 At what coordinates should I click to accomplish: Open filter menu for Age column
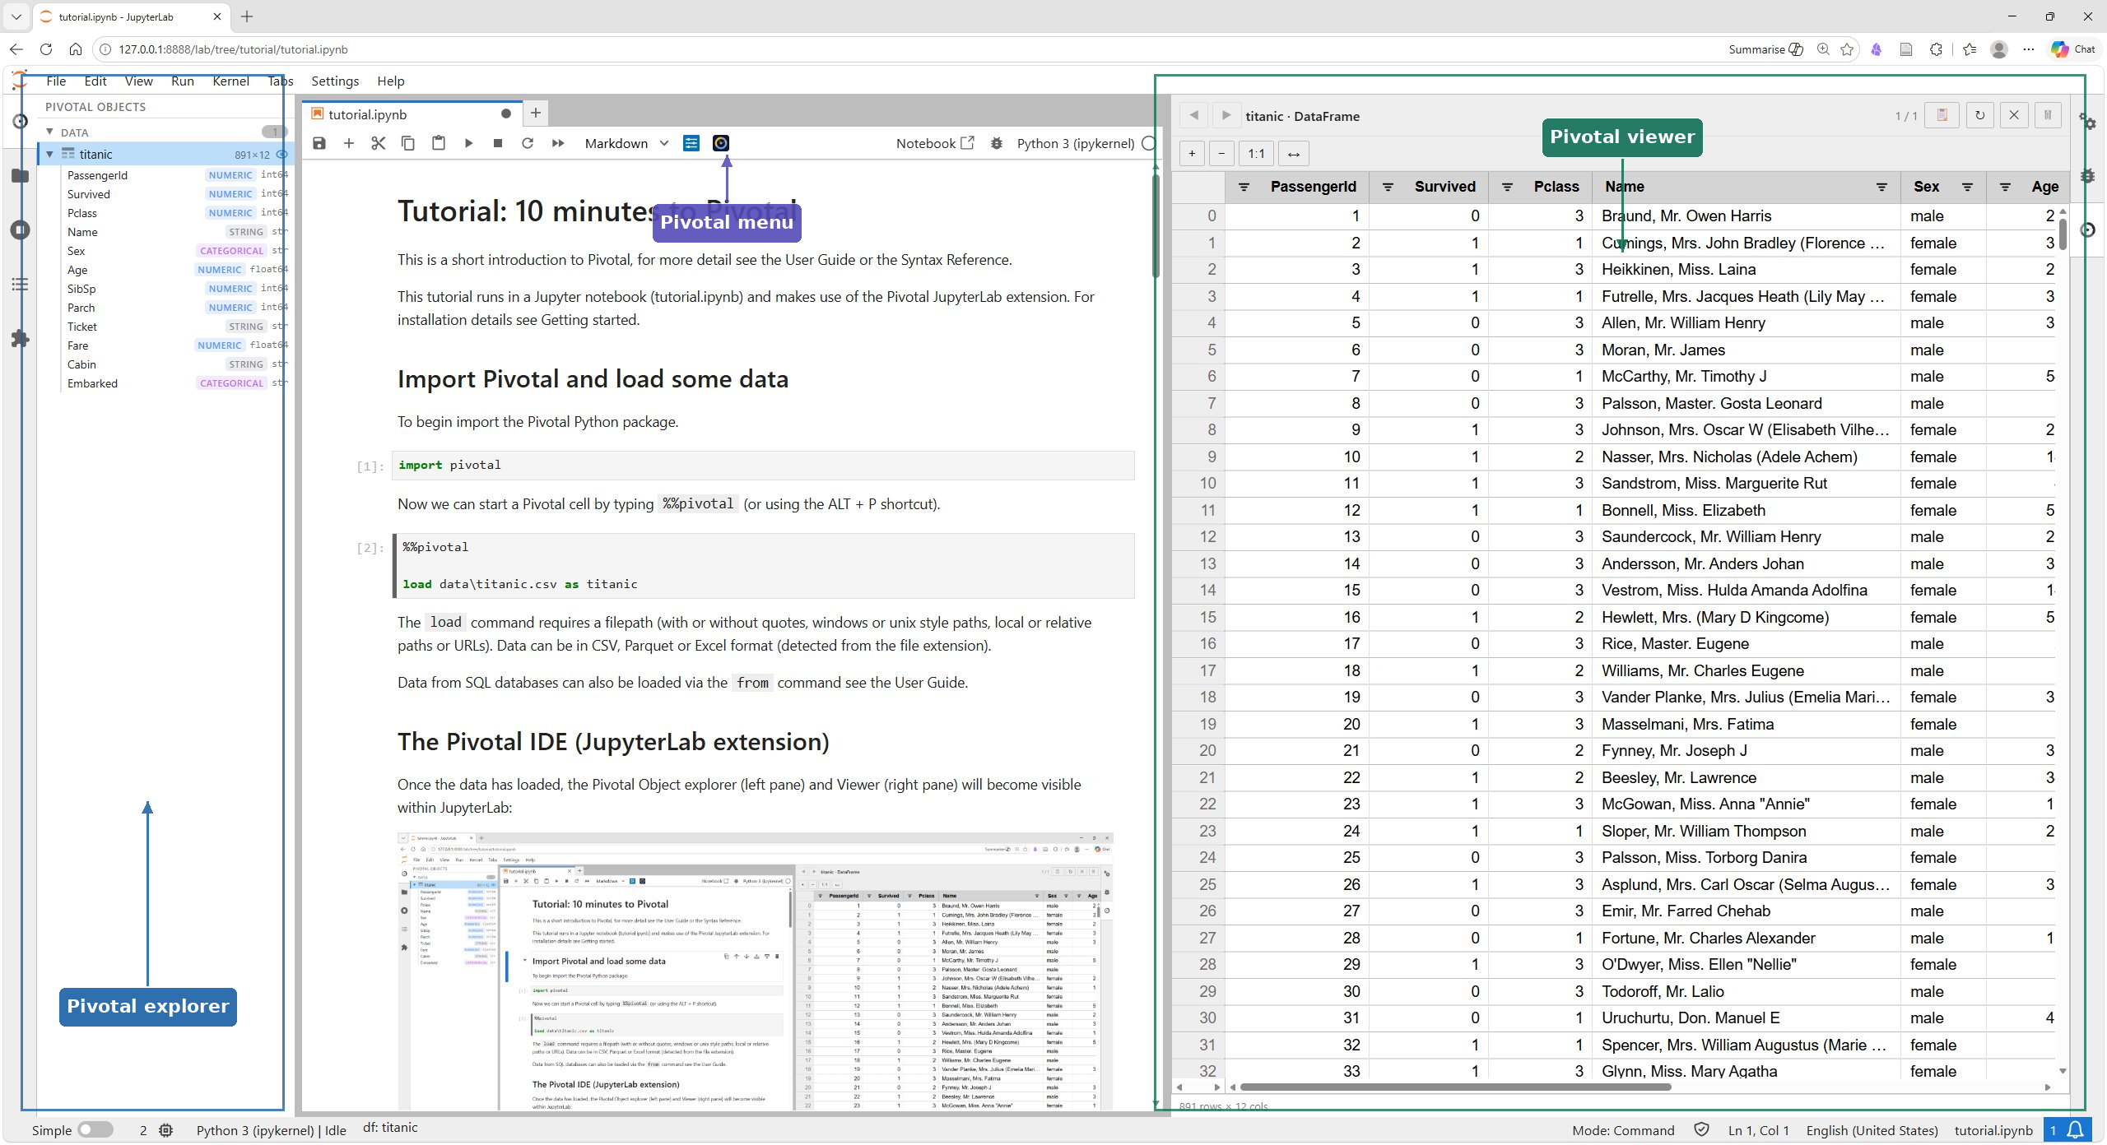point(2005,187)
